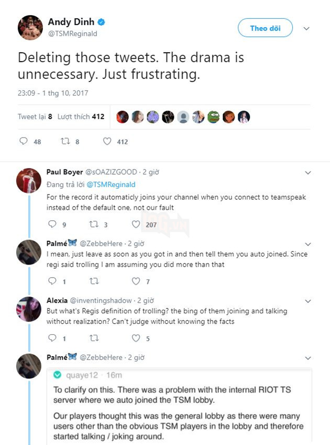This screenshot has height=445, width=330.
Task: Like Paul Boyer's reply with 207 likes
Action: pyautogui.click(x=136, y=224)
